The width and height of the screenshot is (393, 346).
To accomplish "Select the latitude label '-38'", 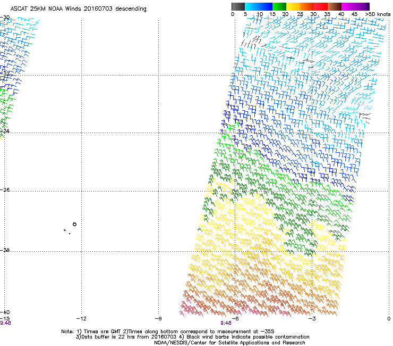I will tap(5, 250).
